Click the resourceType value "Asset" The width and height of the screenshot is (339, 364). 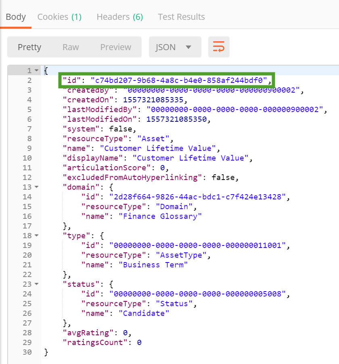[x=153, y=139]
